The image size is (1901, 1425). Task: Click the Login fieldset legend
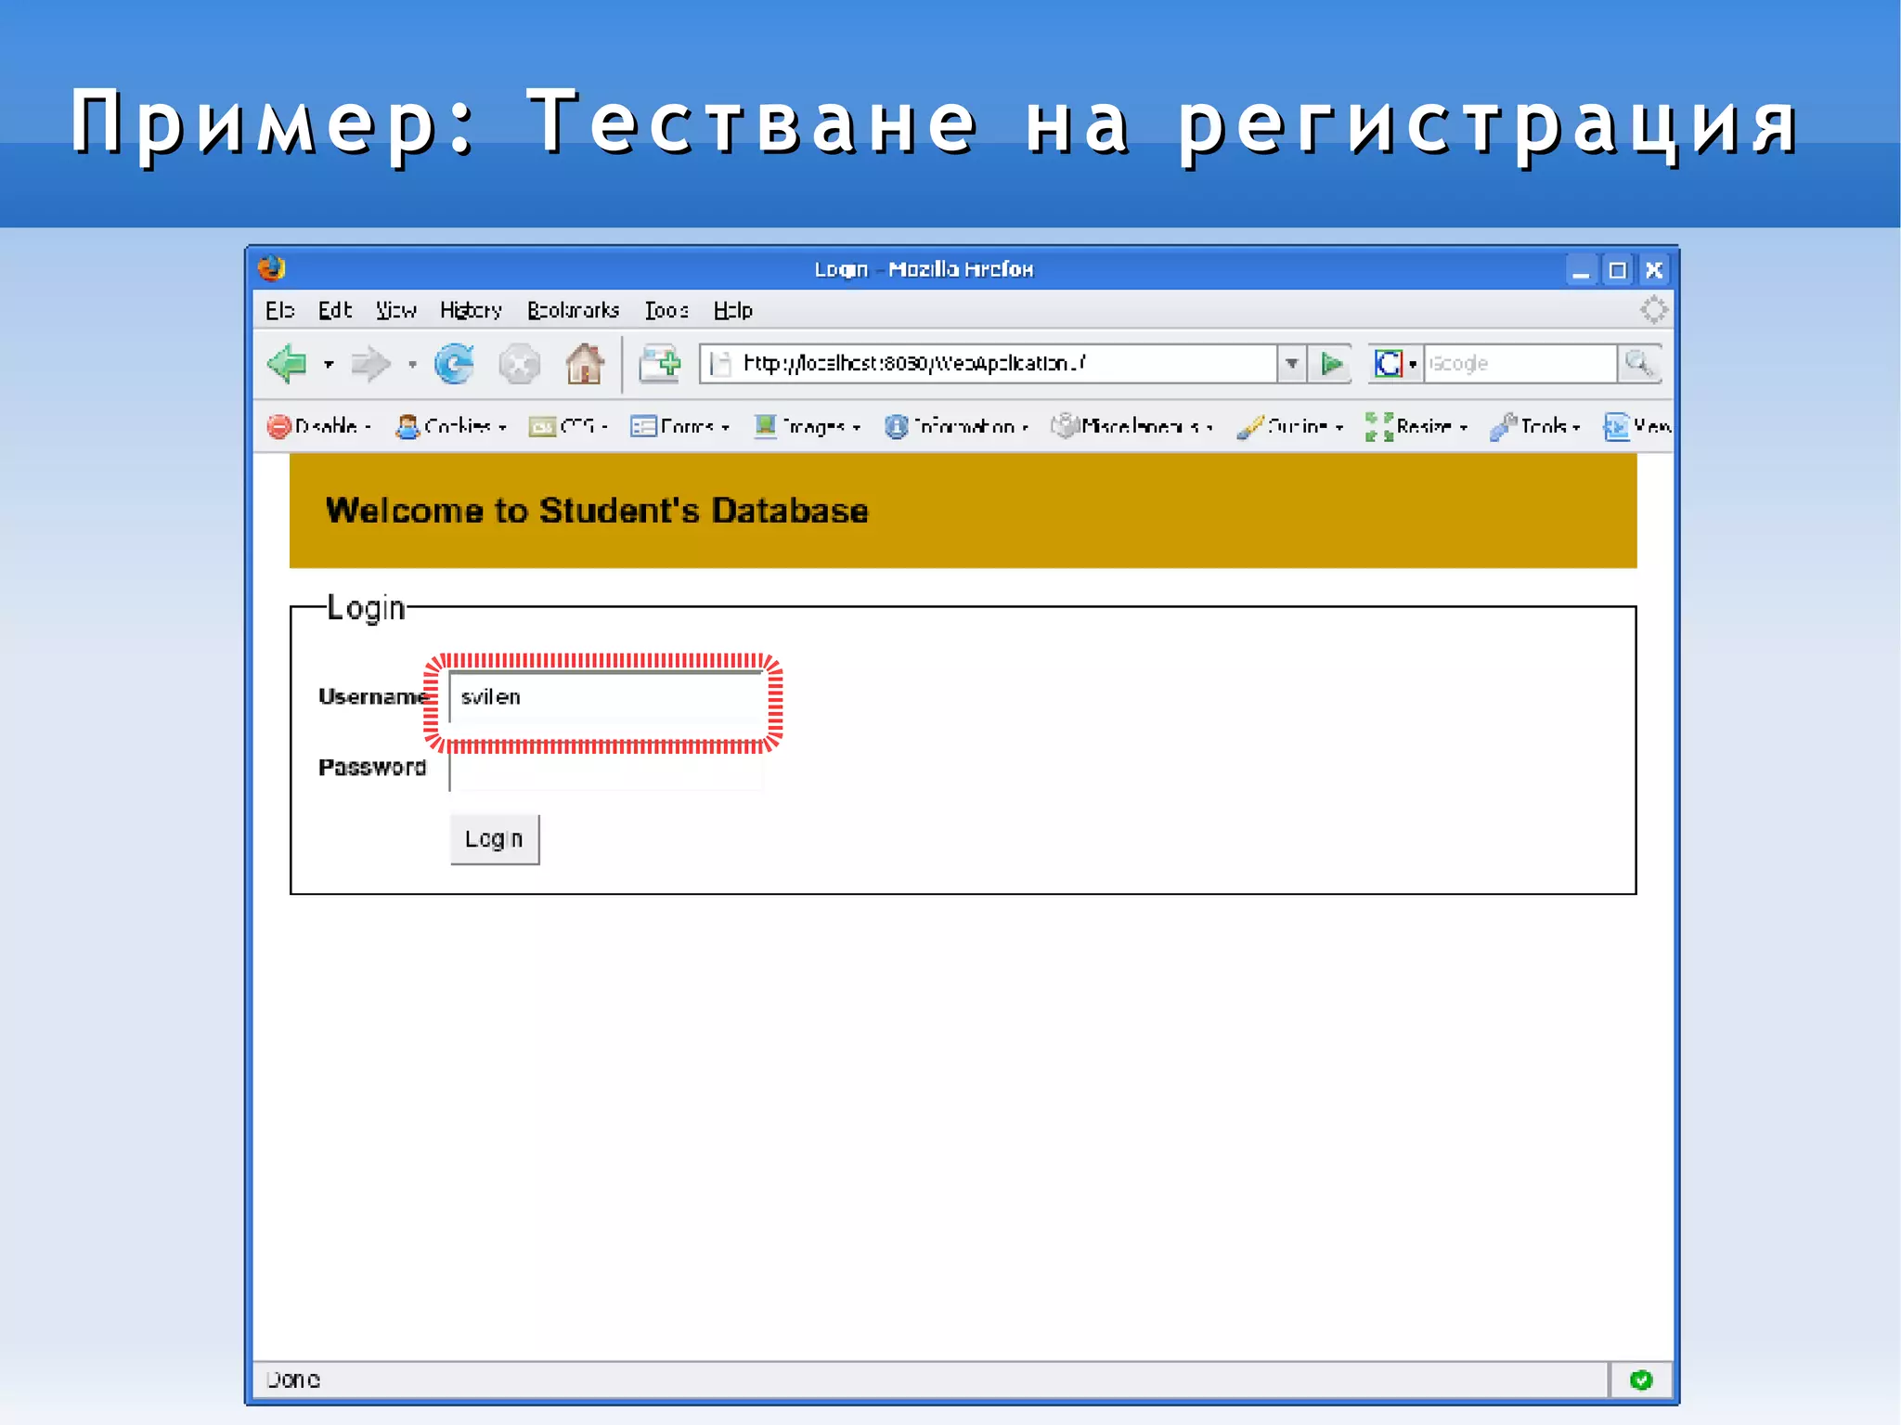pyautogui.click(x=366, y=608)
